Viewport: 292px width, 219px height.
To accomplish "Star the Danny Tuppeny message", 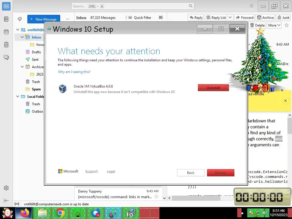I will pos(156,197).
